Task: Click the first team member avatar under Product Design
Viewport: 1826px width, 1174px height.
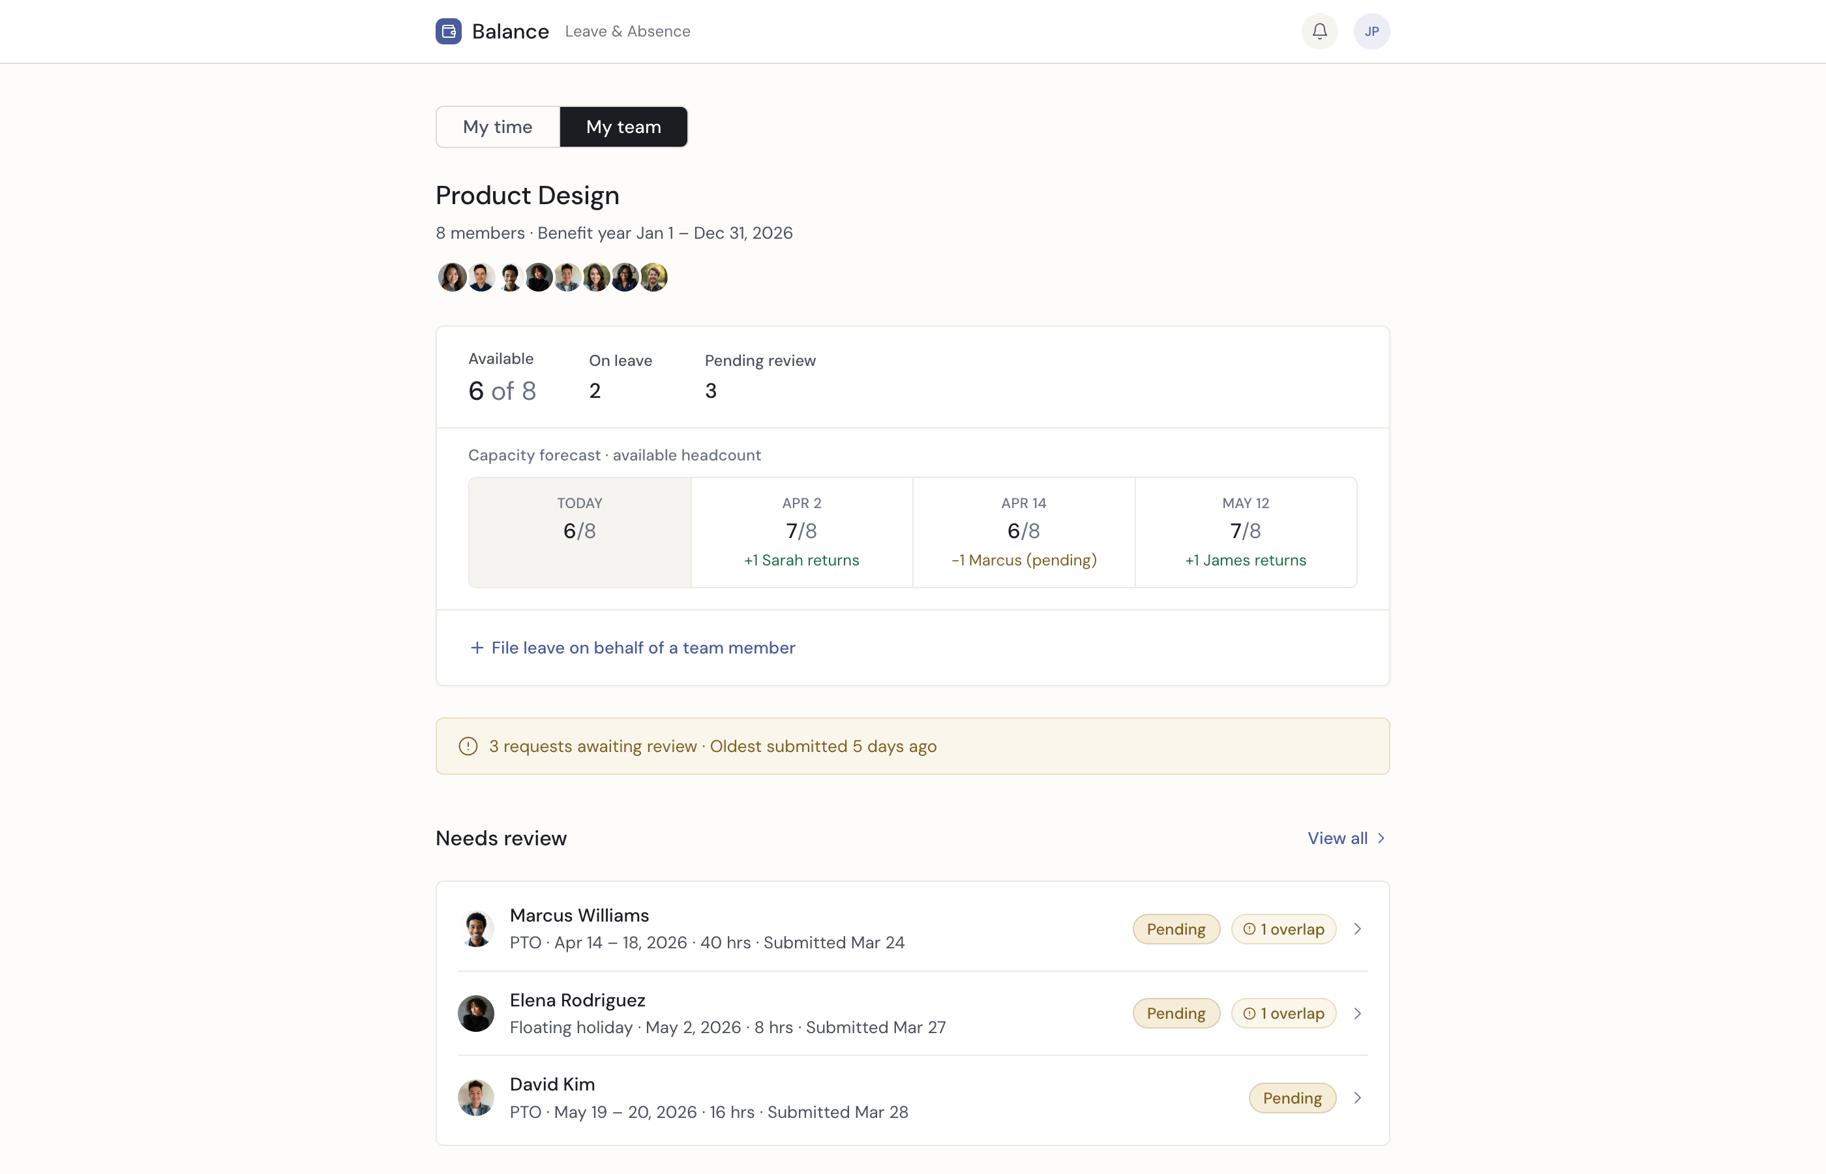Action: 452,277
